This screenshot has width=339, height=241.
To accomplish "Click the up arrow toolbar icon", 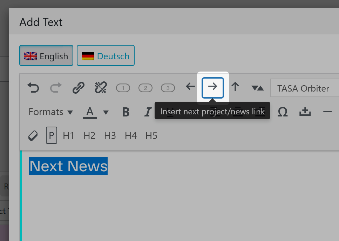I will 235,87.
